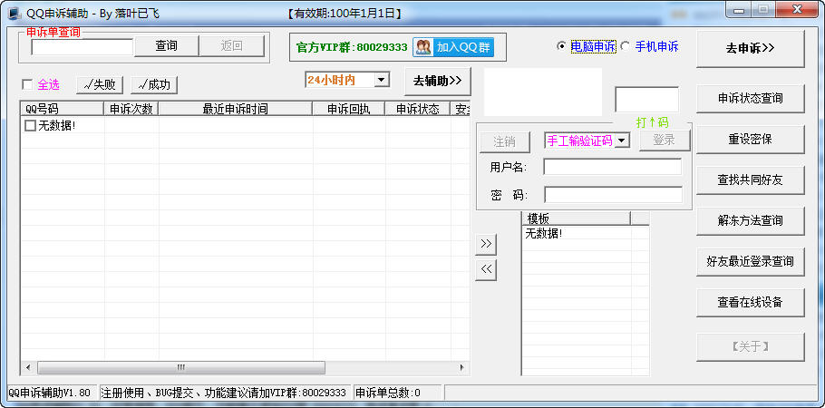The width and height of the screenshot is (825, 408).
Task: Focus the 申诉单查询 input field
Action: pos(82,47)
